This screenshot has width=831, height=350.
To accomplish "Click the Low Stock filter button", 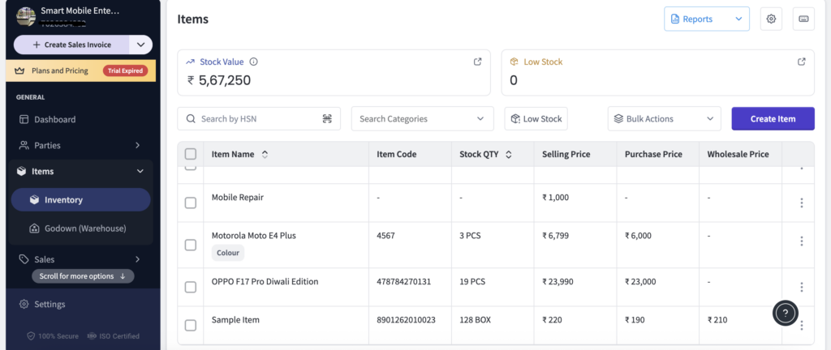I will point(536,118).
